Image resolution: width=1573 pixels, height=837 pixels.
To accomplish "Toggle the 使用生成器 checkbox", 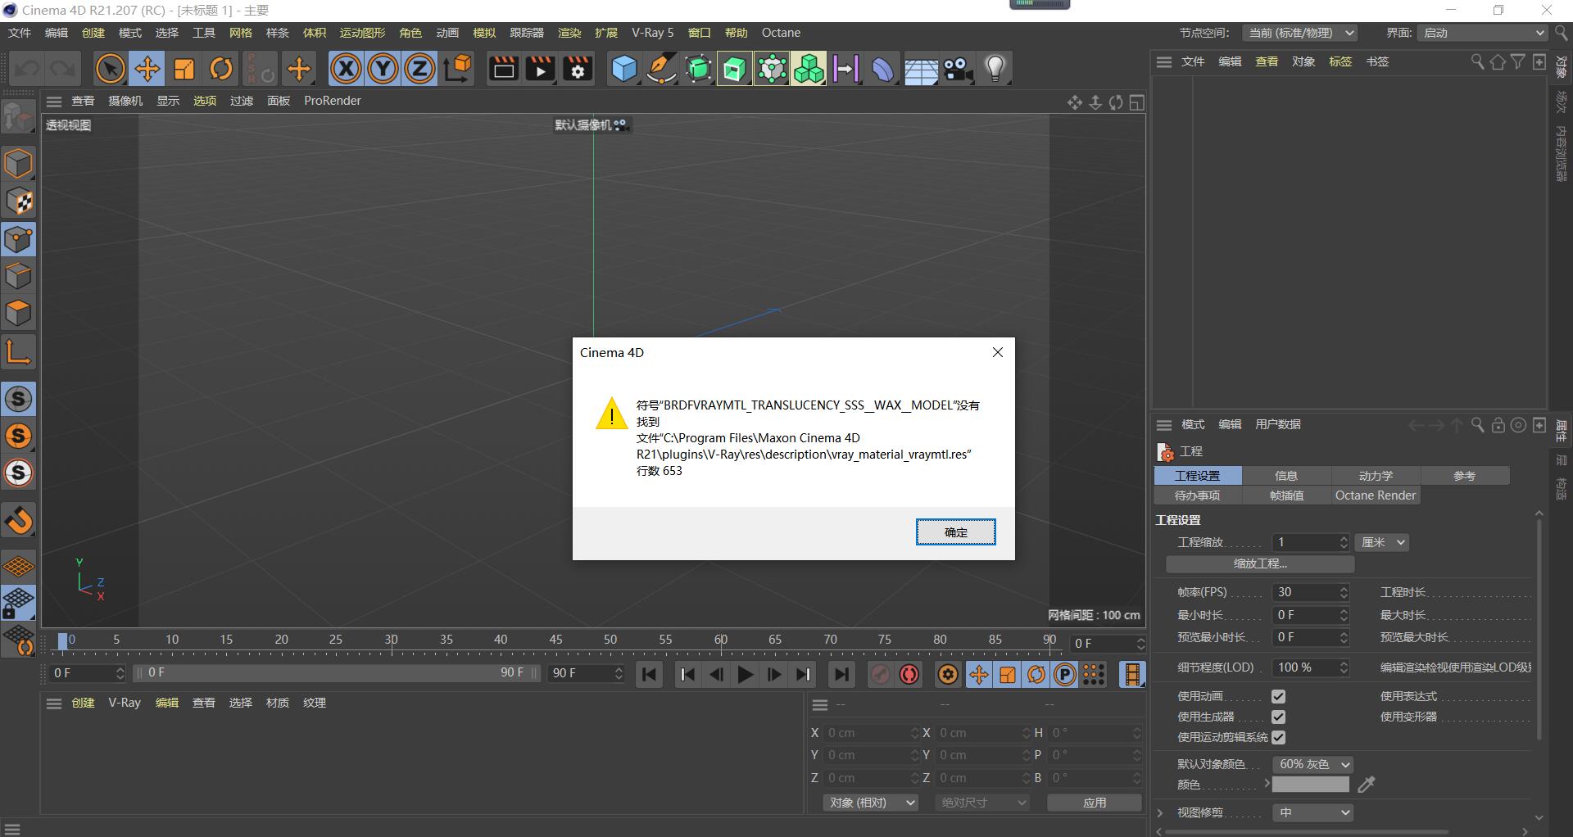I will pos(1278,717).
